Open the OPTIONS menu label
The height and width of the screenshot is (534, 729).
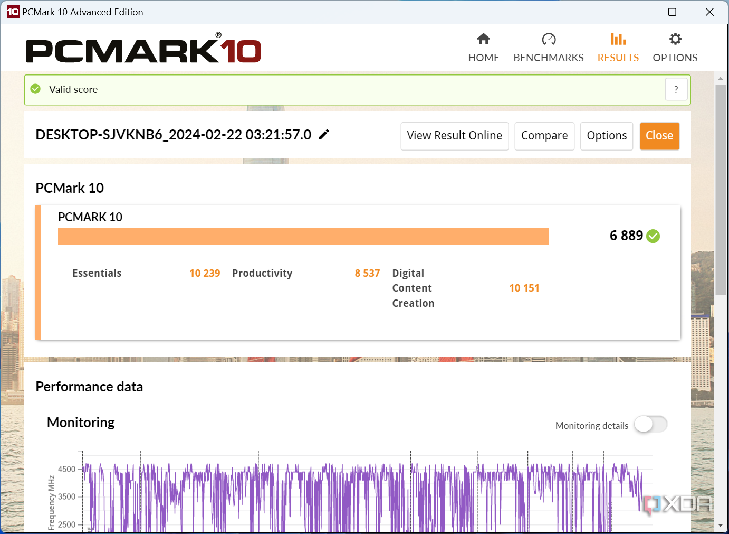(x=675, y=58)
